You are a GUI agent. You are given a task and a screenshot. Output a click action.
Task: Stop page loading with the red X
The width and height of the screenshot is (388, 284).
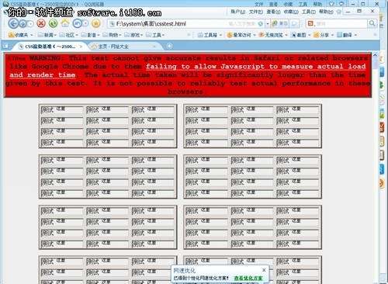pyautogui.click(x=41, y=23)
